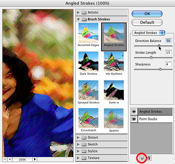This screenshot has height=164, width=175.
Task: Click the Texture folder icon
Action: 84,158
